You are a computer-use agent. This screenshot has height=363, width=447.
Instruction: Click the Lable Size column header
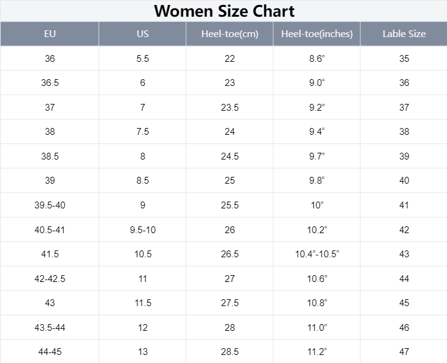[404, 34]
